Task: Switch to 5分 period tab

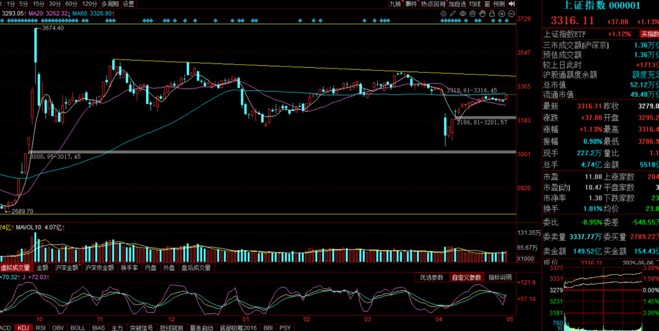Action: click(x=24, y=4)
